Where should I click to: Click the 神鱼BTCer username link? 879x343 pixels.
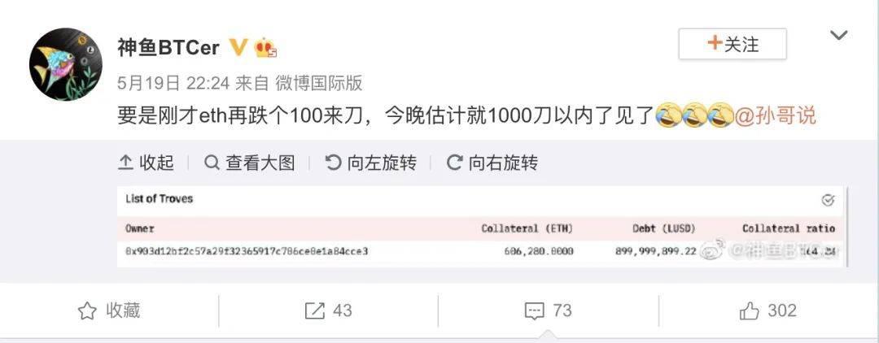168,48
